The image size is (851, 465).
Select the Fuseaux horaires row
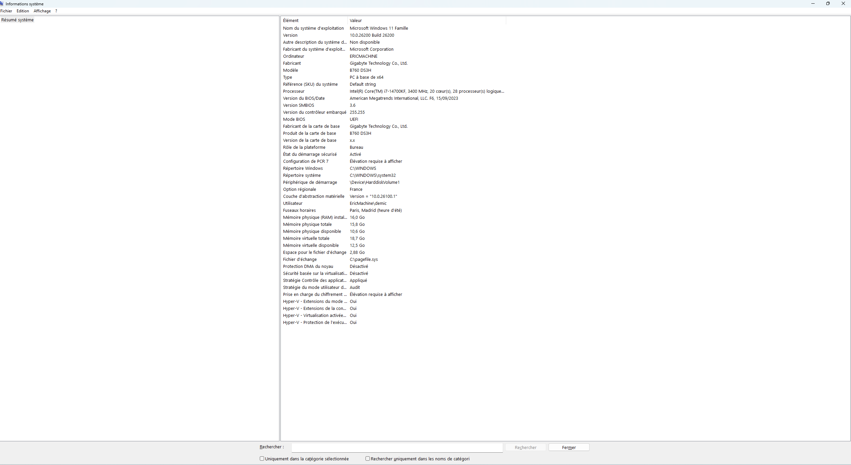point(393,210)
